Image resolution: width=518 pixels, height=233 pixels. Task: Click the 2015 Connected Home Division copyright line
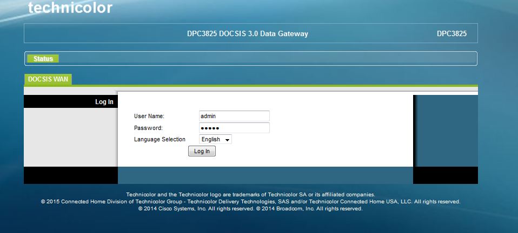250,201
